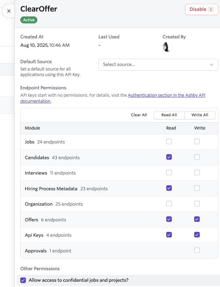
Task: Close the ClearOffer panel with X icon
Action: click(9, 11)
